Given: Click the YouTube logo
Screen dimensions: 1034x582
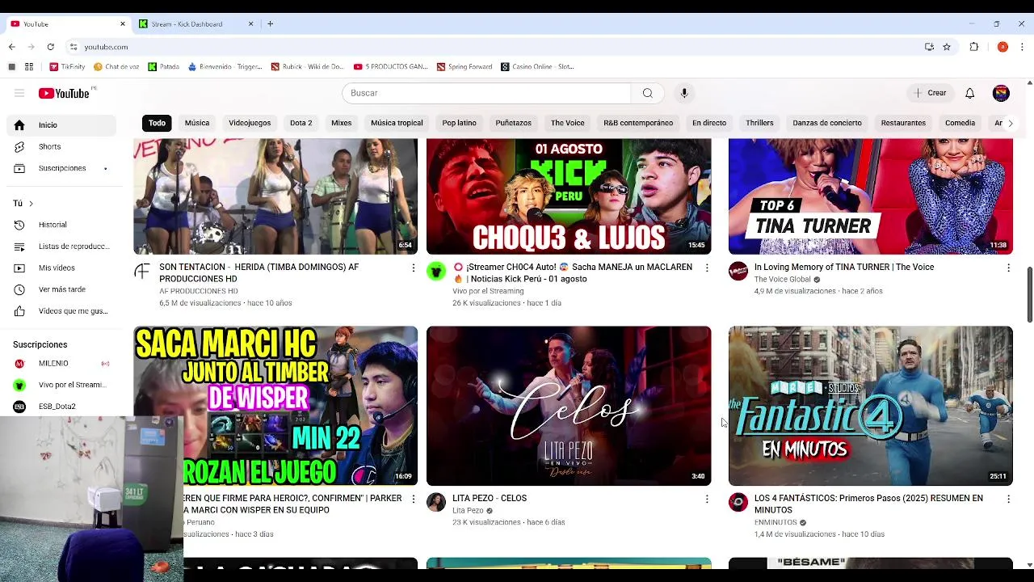Looking at the screenshot, I should 64,93.
